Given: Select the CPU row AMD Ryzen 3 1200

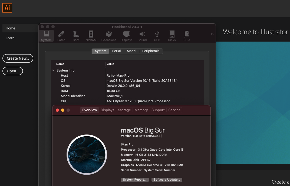Looking at the screenshot, I should [127, 101].
